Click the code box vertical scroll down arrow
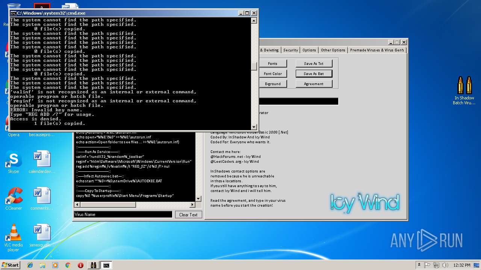Viewport: 481px width, 270px height. pos(198,199)
